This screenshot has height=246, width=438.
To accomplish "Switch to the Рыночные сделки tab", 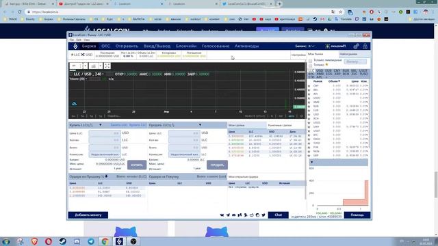I will click(x=280, y=125).
